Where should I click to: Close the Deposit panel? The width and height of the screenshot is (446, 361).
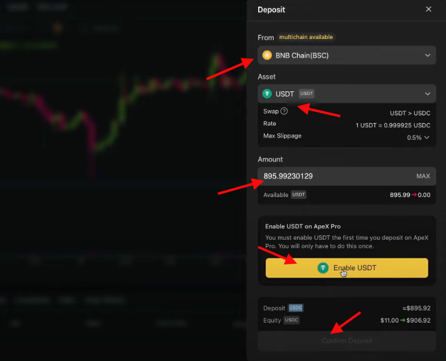(x=429, y=9)
